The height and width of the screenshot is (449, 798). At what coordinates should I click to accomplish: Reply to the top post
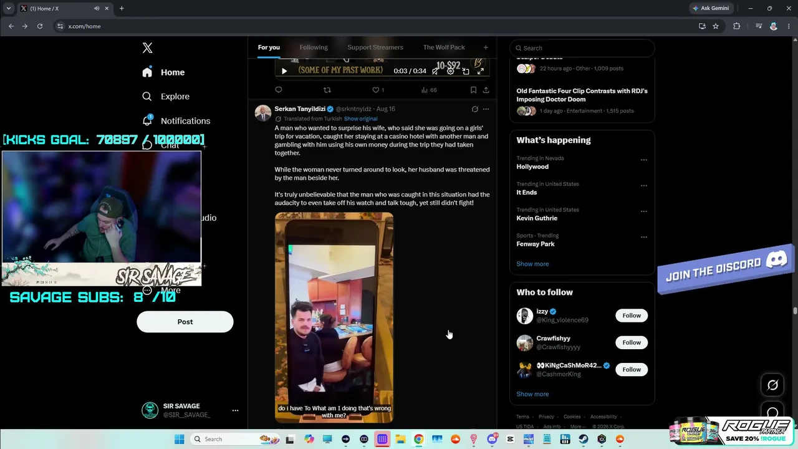(x=279, y=90)
